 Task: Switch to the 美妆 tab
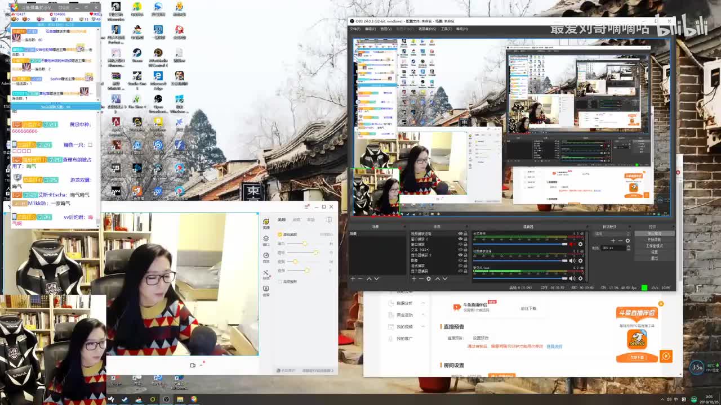click(x=311, y=220)
